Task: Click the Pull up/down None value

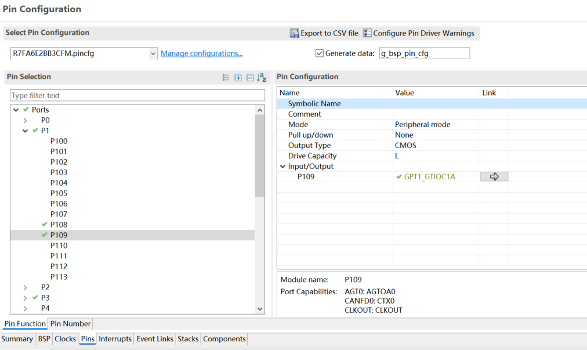Action: [404, 135]
